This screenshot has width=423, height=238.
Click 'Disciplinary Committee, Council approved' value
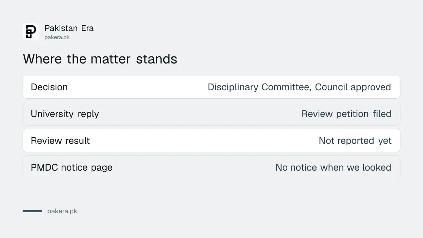[x=299, y=87]
